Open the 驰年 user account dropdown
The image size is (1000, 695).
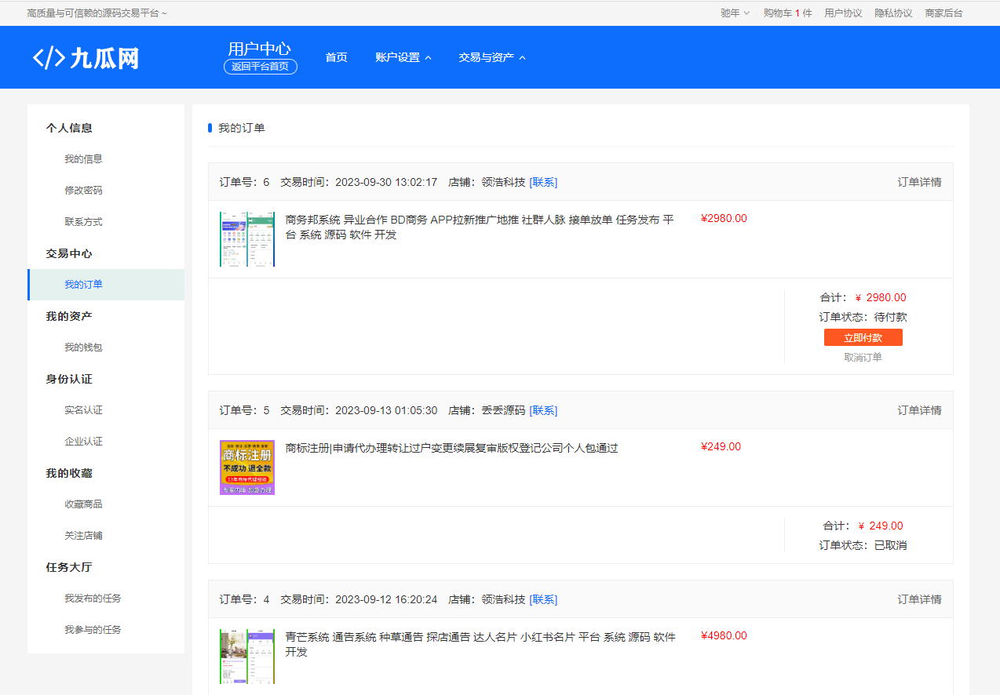(x=735, y=13)
